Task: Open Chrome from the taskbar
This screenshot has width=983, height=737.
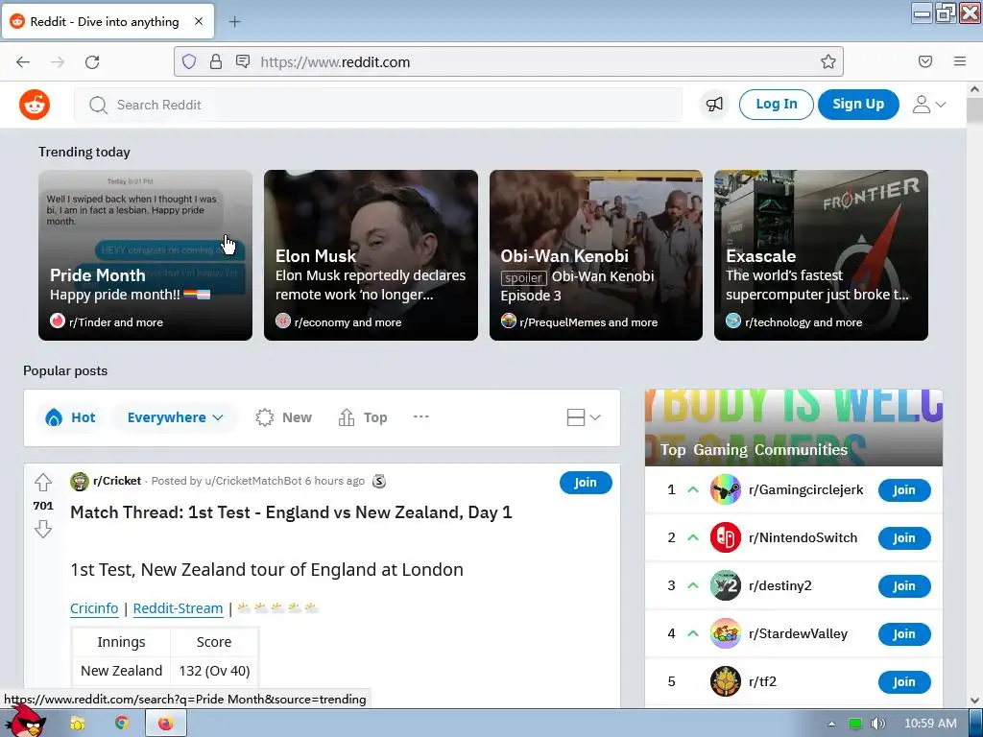Action: (x=121, y=724)
